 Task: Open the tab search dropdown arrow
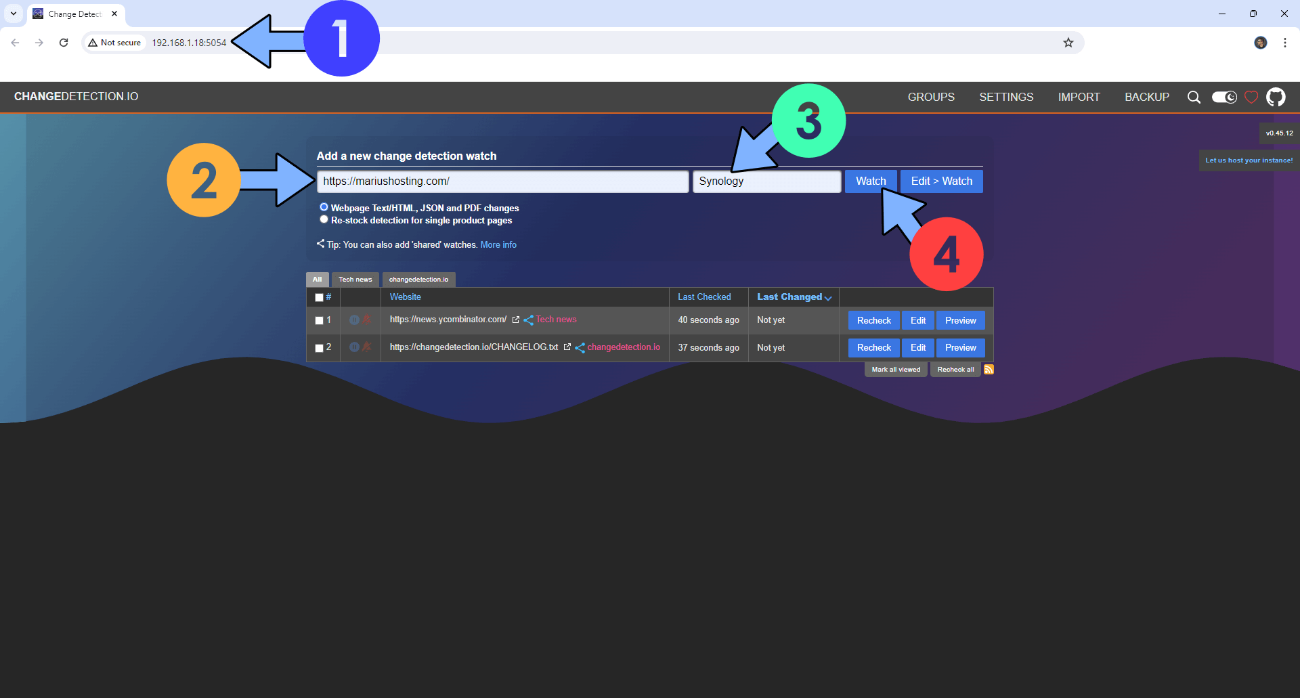[14, 14]
